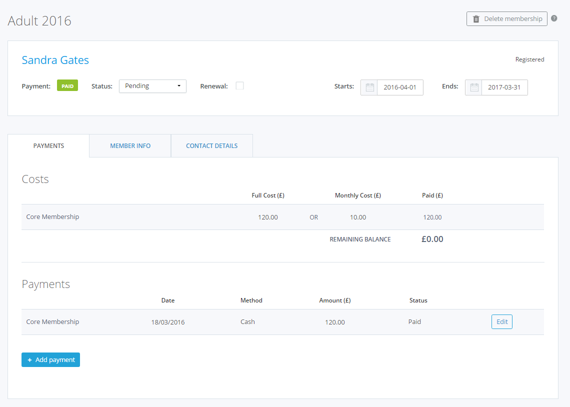
Task: Tick the Renewal checkbox
Action: pyautogui.click(x=240, y=85)
